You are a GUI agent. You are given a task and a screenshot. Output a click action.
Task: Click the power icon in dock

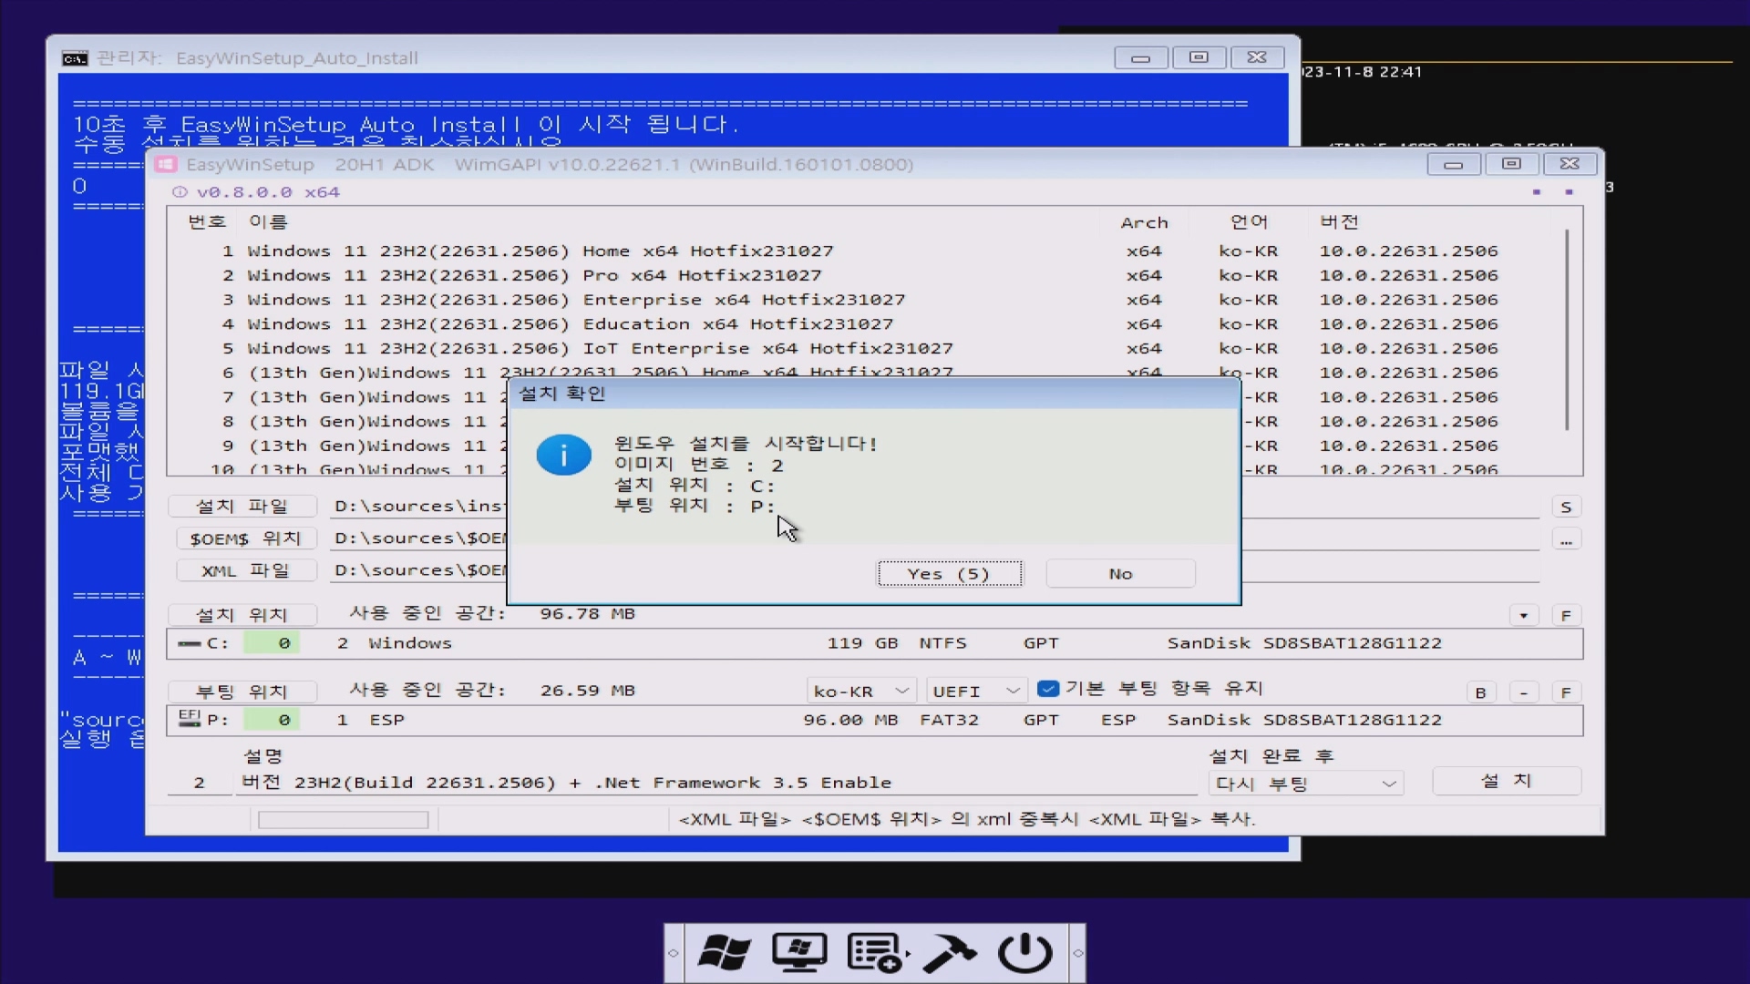pos(1025,953)
